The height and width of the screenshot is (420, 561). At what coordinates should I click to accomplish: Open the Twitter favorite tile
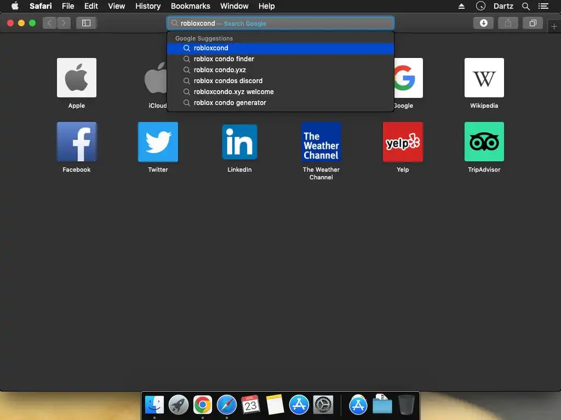[158, 142]
